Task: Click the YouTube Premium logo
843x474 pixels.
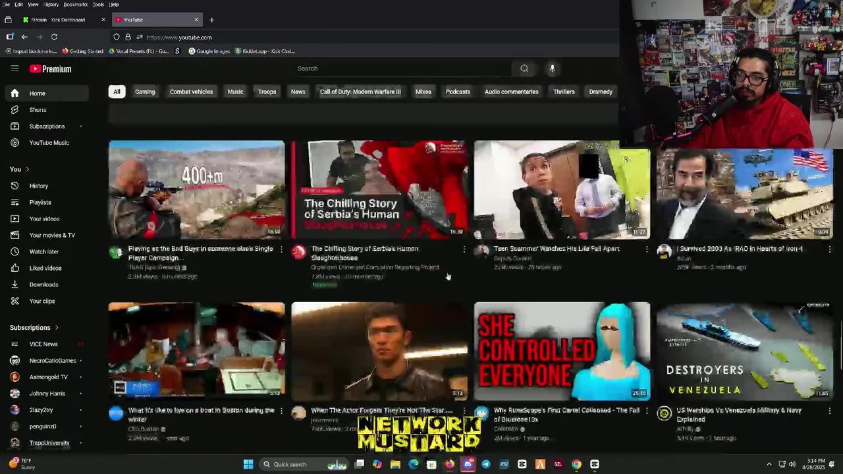Action: click(x=50, y=68)
